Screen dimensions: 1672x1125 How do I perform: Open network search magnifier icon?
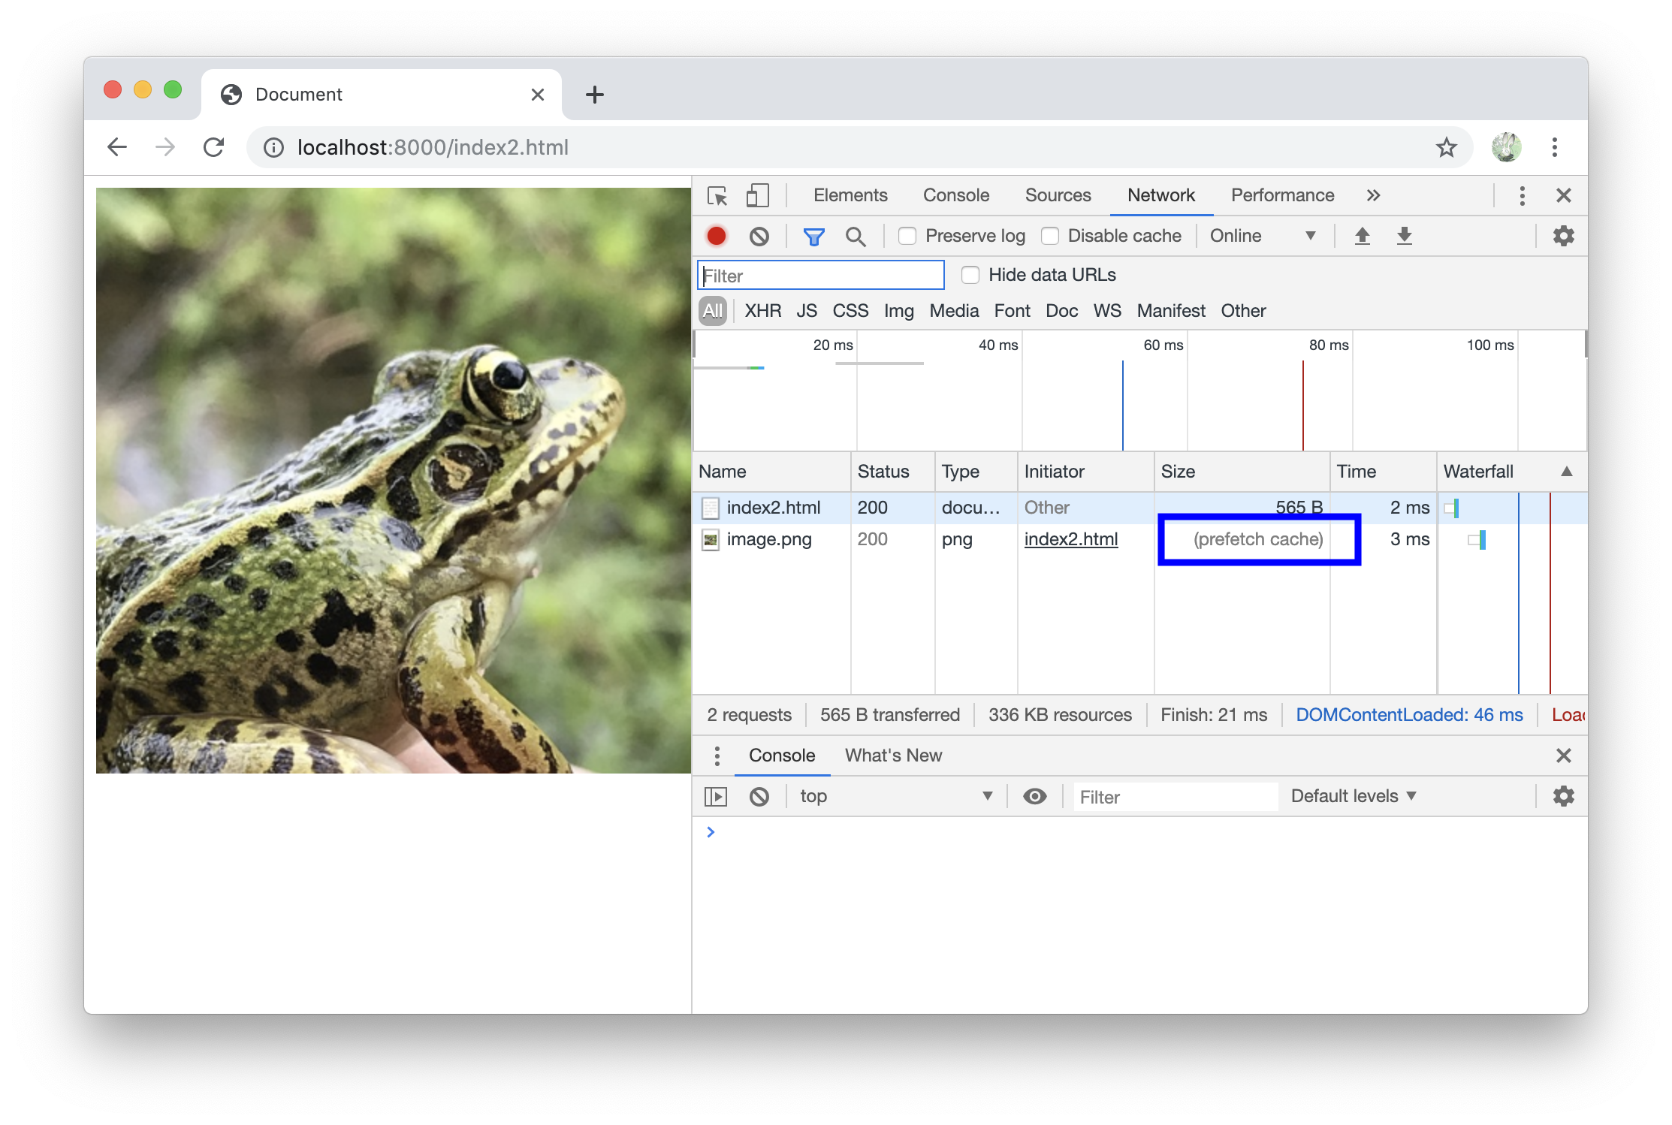click(x=855, y=237)
